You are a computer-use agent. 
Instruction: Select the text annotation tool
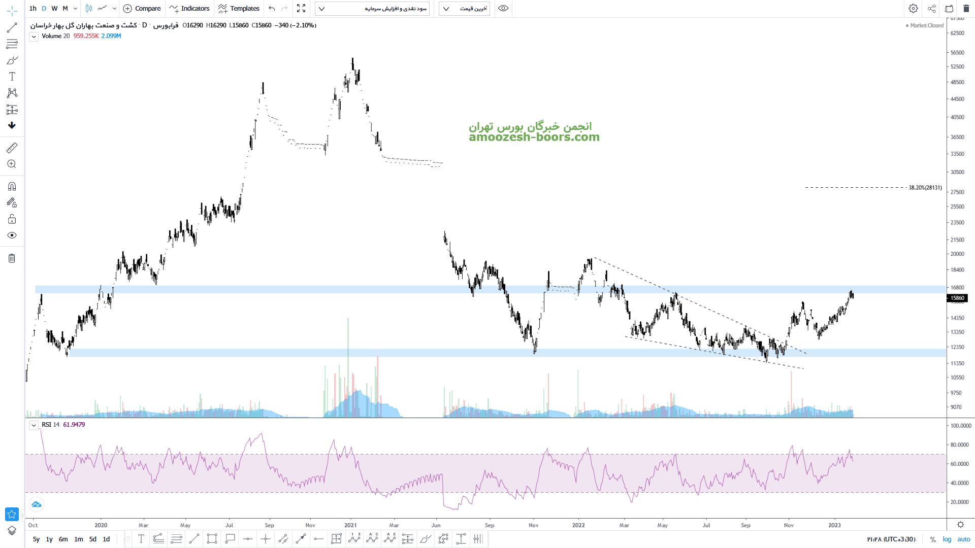(12, 77)
